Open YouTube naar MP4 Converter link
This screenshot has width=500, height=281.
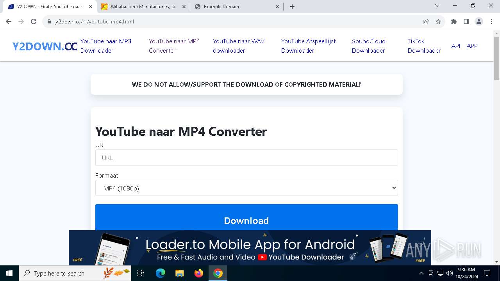pos(174,46)
